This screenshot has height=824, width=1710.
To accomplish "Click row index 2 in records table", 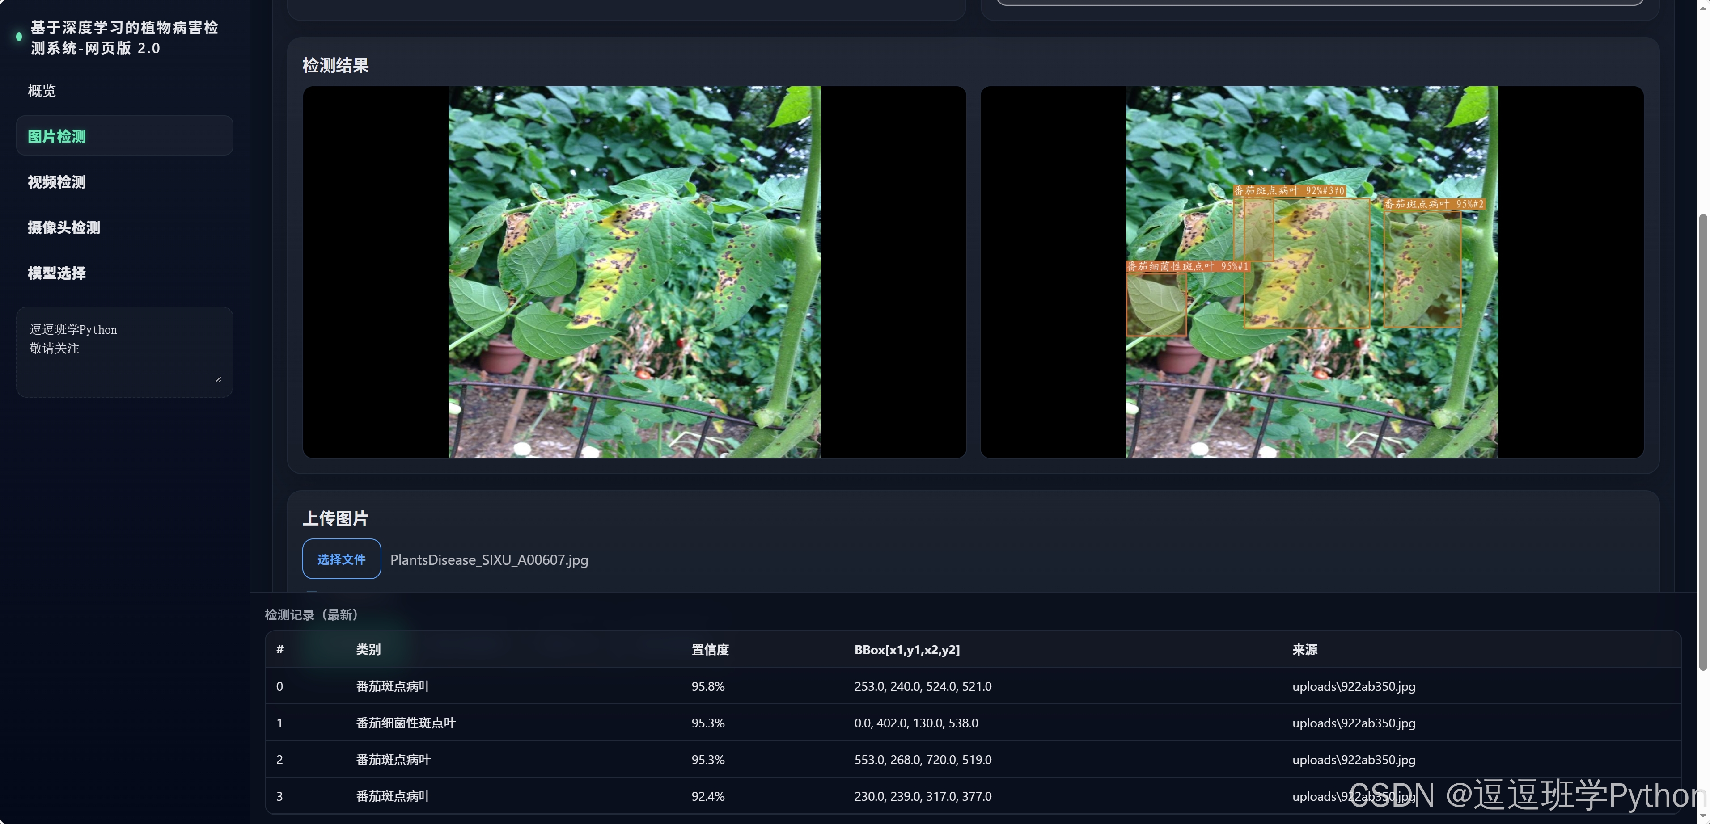I will [279, 759].
